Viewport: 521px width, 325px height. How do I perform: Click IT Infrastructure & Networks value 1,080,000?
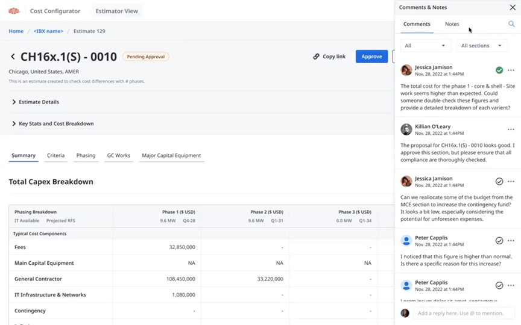[183, 295]
